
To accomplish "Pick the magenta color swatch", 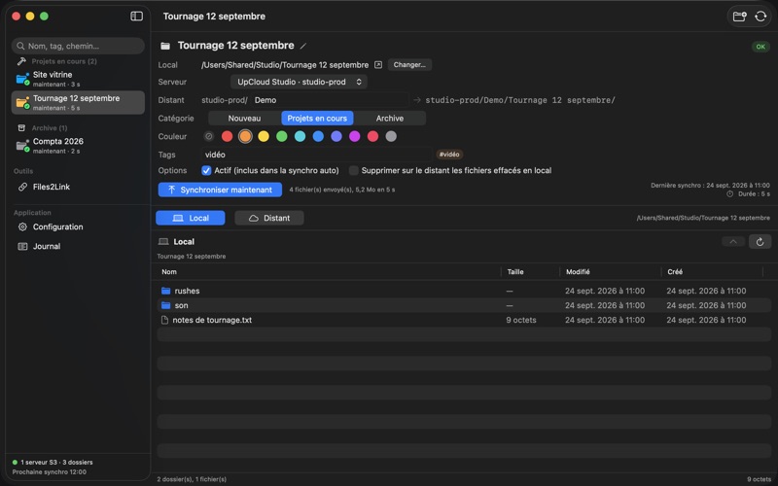I will pos(354,136).
